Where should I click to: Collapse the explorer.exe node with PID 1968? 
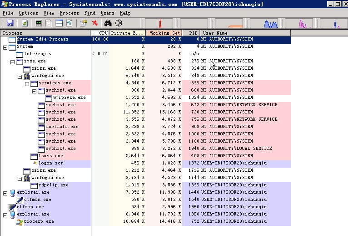pyautogui.click(x=5, y=215)
